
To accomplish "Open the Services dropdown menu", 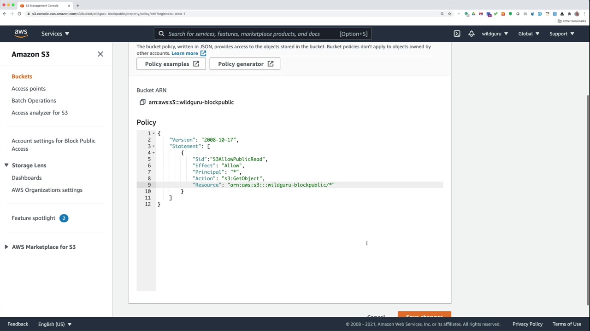I will 55,34.
